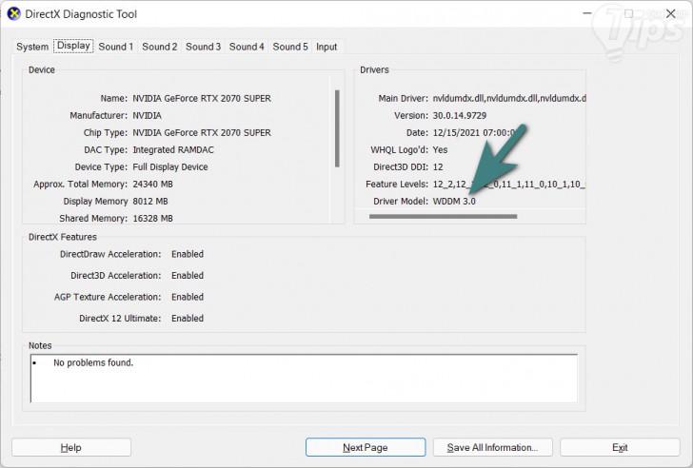Screen dimensions: 693x468
Task: Click the 24340 MB total memory value
Action: (153, 185)
